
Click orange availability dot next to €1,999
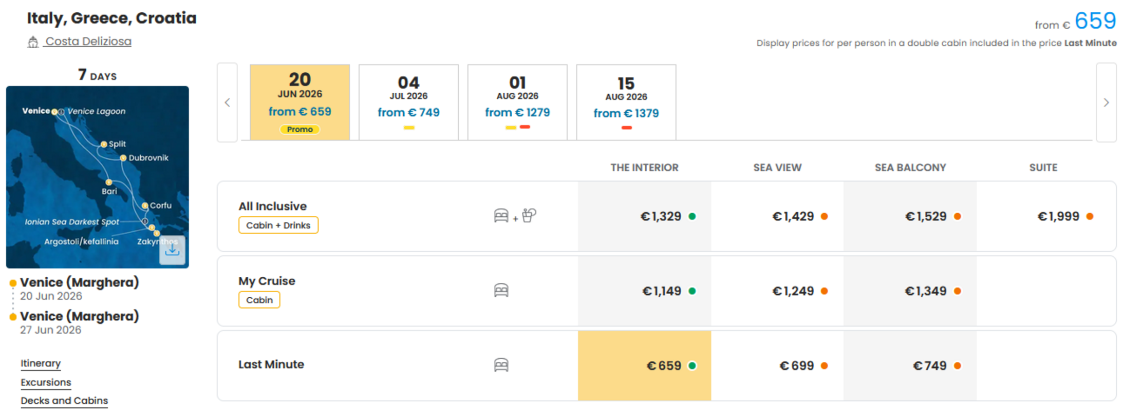point(1090,216)
